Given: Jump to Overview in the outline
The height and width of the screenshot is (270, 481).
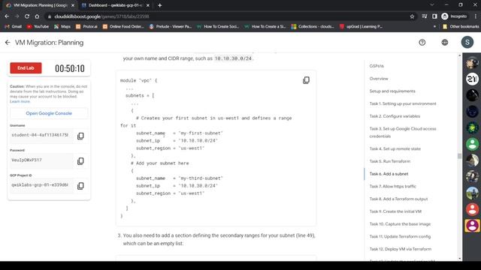Looking at the screenshot, I should [379, 79].
